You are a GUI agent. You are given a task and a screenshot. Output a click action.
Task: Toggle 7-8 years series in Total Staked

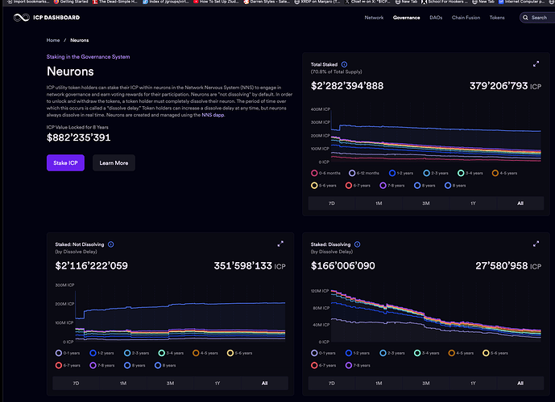click(392, 186)
